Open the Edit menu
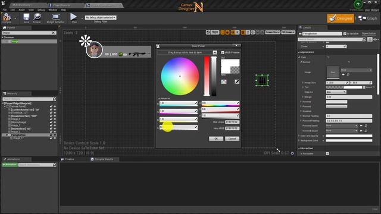Screen dimensions: 381x214 pos(13,10)
